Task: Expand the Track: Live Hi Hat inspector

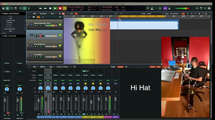Action: 2,36
